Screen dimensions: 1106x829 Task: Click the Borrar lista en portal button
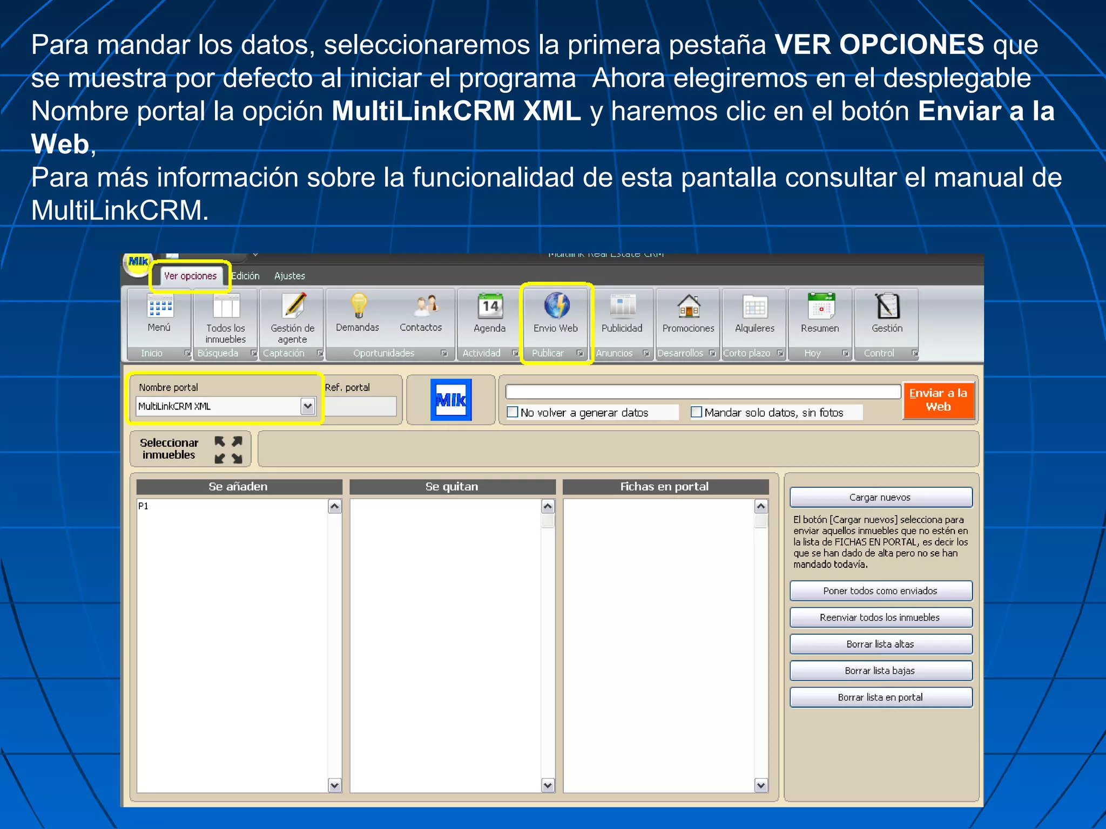[881, 697]
